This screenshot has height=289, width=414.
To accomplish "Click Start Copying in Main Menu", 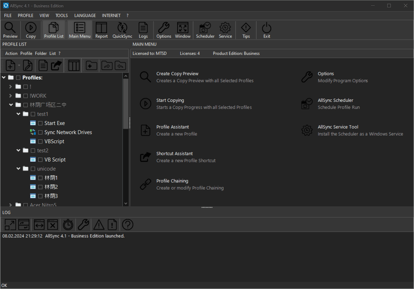I will pyautogui.click(x=170, y=100).
